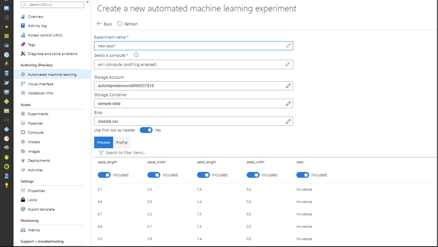438x247 pixels.
Task: Click the Refresh icon in the toolbar
Action: coord(120,24)
